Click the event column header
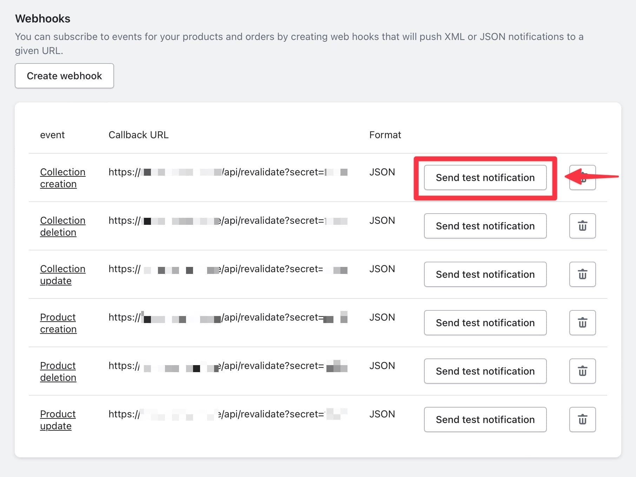Image resolution: width=636 pixels, height=477 pixels. 52,135
